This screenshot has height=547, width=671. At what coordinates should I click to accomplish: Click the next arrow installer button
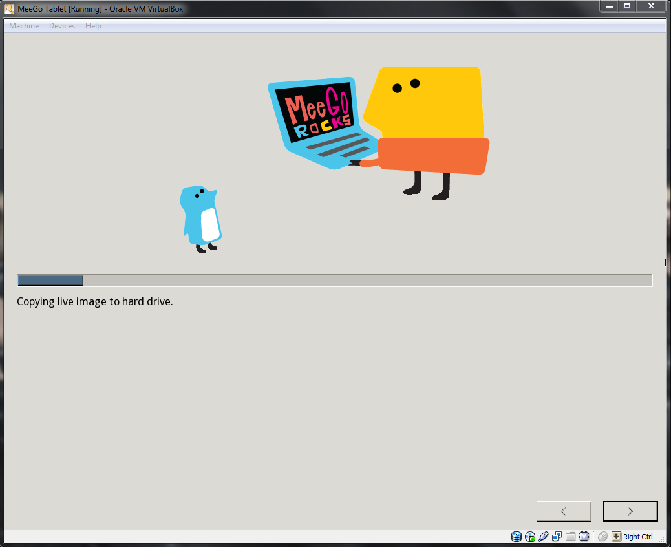click(x=630, y=511)
